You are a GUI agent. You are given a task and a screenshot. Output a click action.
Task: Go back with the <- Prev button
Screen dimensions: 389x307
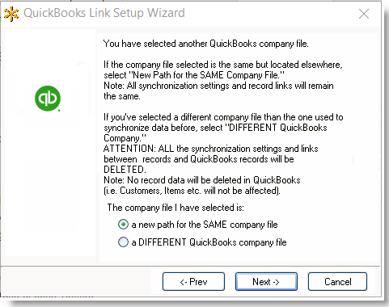click(x=193, y=282)
